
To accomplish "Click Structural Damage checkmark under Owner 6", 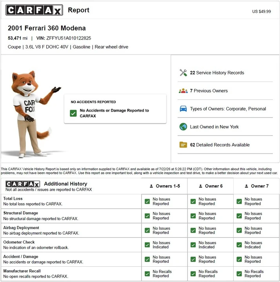I will point(193,216).
